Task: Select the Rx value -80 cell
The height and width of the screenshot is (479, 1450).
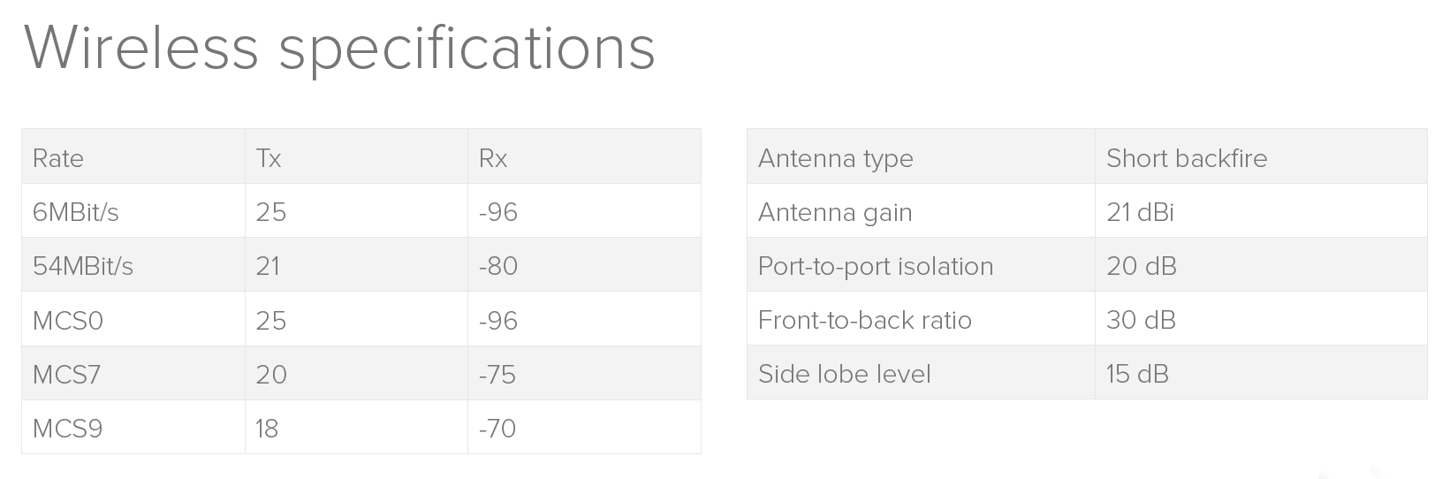Action: coord(498,266)
